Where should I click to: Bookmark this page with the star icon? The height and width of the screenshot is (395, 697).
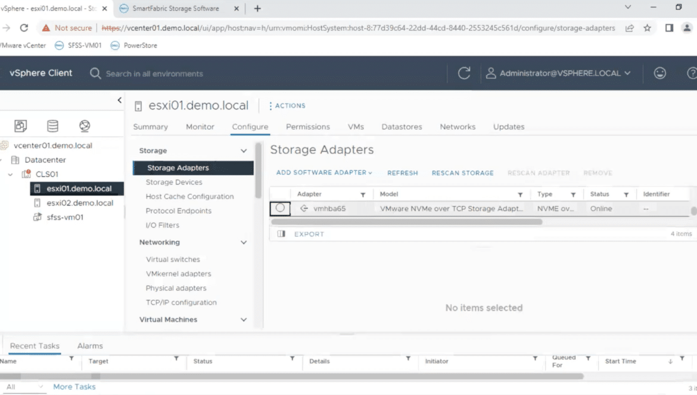tap(647, 28)
